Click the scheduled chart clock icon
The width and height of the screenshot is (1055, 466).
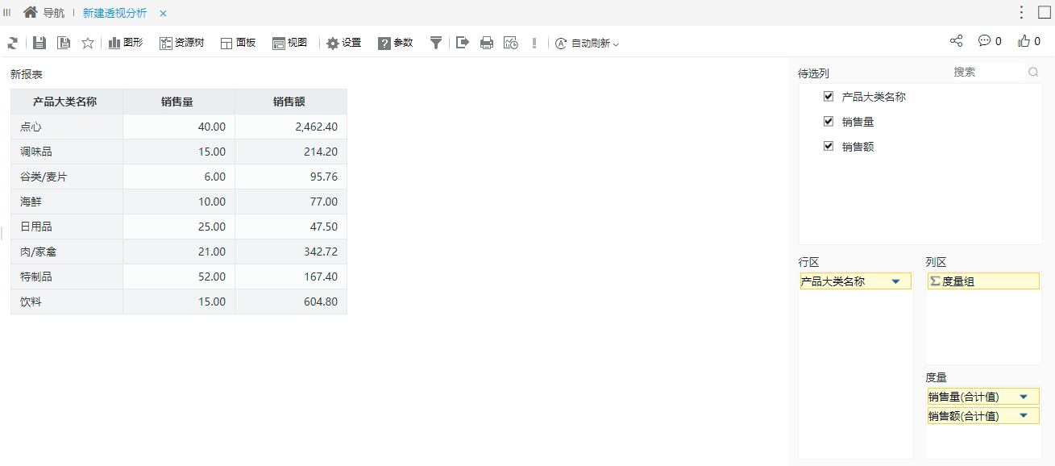tap(511, 43)
